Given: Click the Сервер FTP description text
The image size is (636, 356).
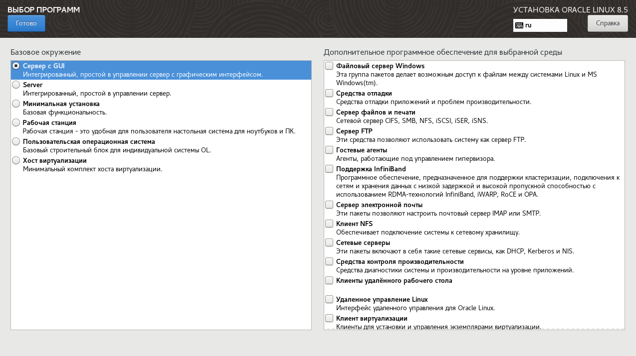Looking at the screenshot, I should coord(431,140).
